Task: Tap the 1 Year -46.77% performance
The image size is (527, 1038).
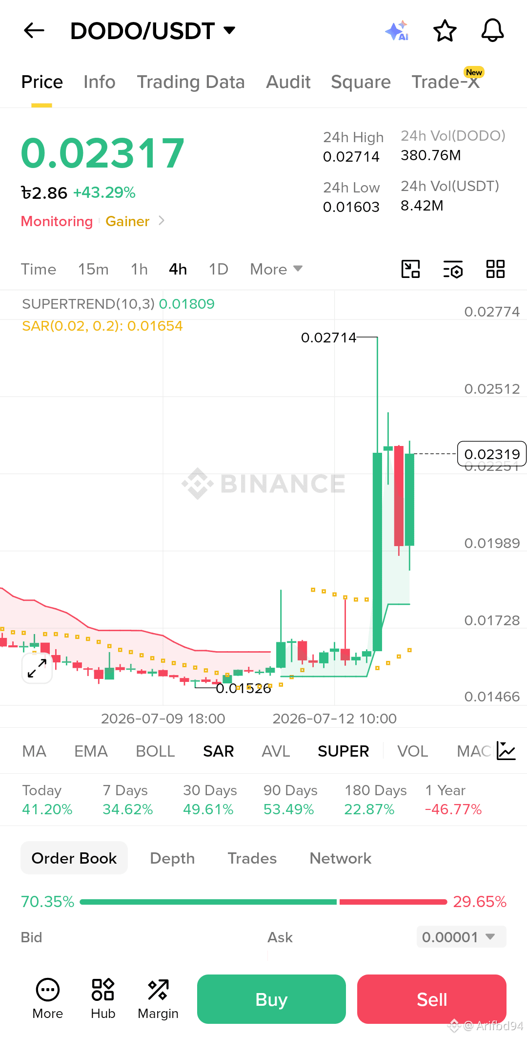Action: [x=453, y=800]
